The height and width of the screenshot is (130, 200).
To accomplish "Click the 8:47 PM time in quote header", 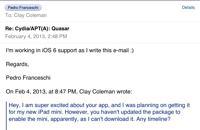I will pyautogui.click(x=65, y=92).
